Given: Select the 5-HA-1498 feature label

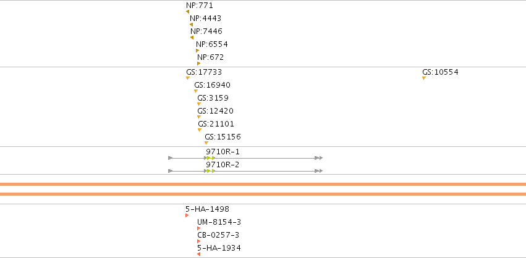Looking at the screenshot, I should click(207, 209).
